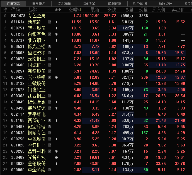Click the R badge for 华钰矿业
This screenshot has width=192, height=175.
(50, 145)
